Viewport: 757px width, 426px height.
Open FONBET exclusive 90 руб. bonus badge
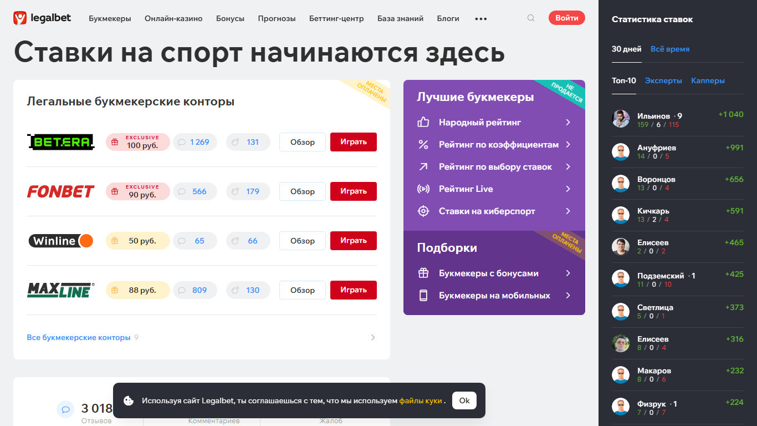point(138,191)
